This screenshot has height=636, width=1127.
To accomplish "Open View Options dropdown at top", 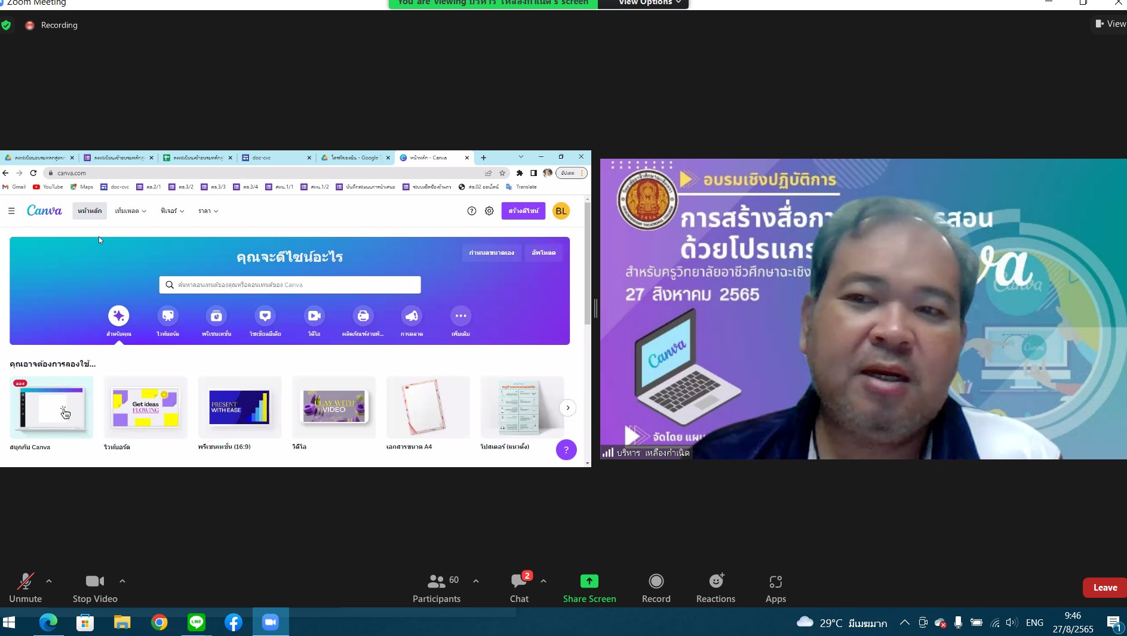I will [649, 3].
